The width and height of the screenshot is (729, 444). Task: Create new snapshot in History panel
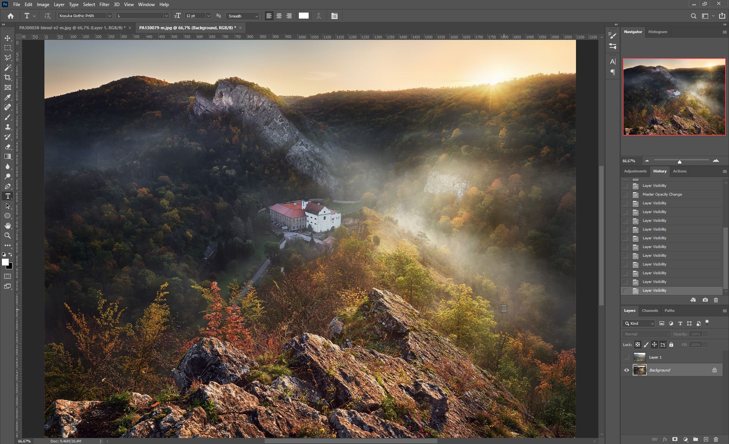(705, 300)
